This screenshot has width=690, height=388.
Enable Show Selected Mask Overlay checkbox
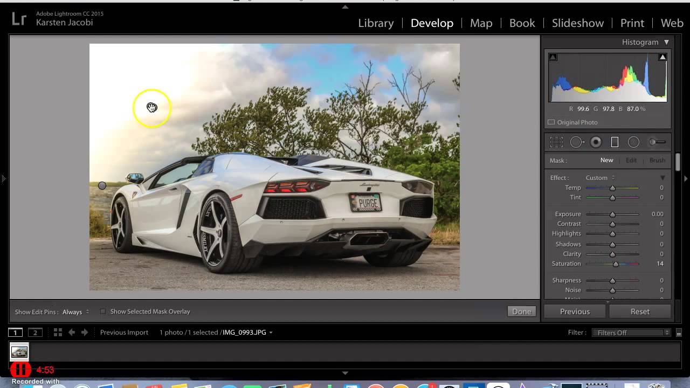[103, 311]
